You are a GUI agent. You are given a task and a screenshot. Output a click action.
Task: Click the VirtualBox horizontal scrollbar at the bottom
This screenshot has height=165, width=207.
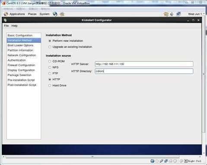92,157
